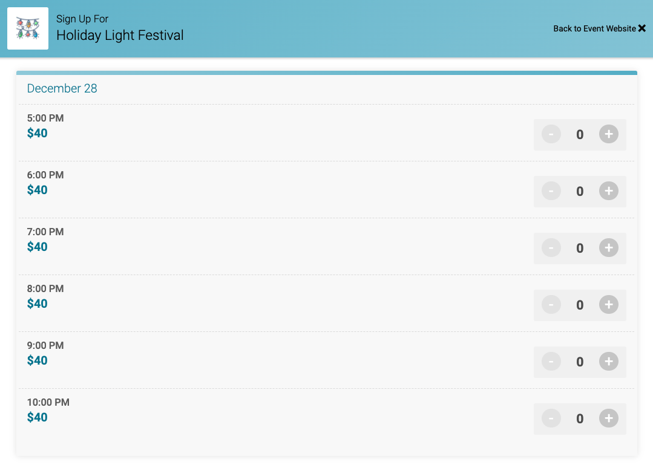Decrease quantity for 9:00 PM slot
The image size is (653, 468).
coord(551,362)
